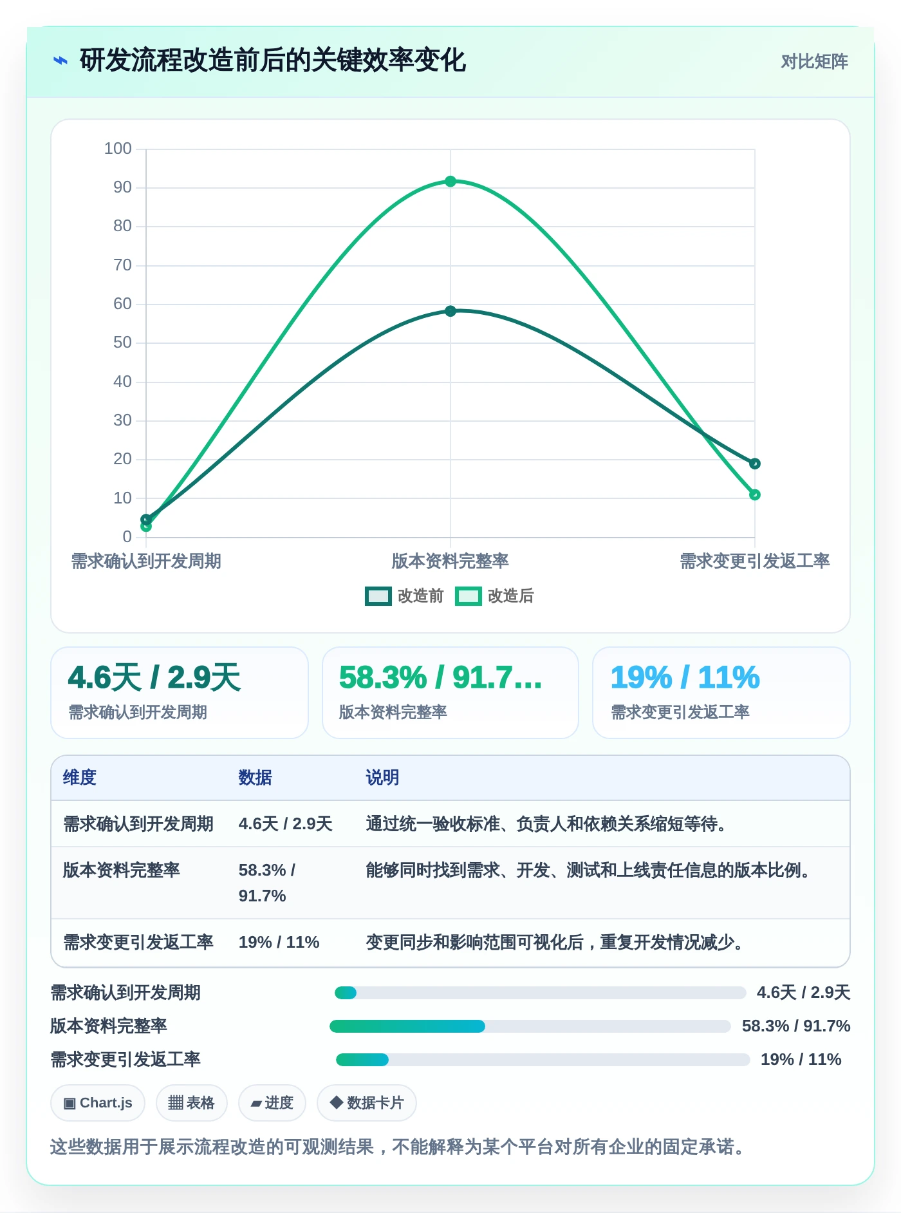The image size is (901, 1213).
Task: Click the 需求确认到开发周期 progress bar
Action: (541, 993)
